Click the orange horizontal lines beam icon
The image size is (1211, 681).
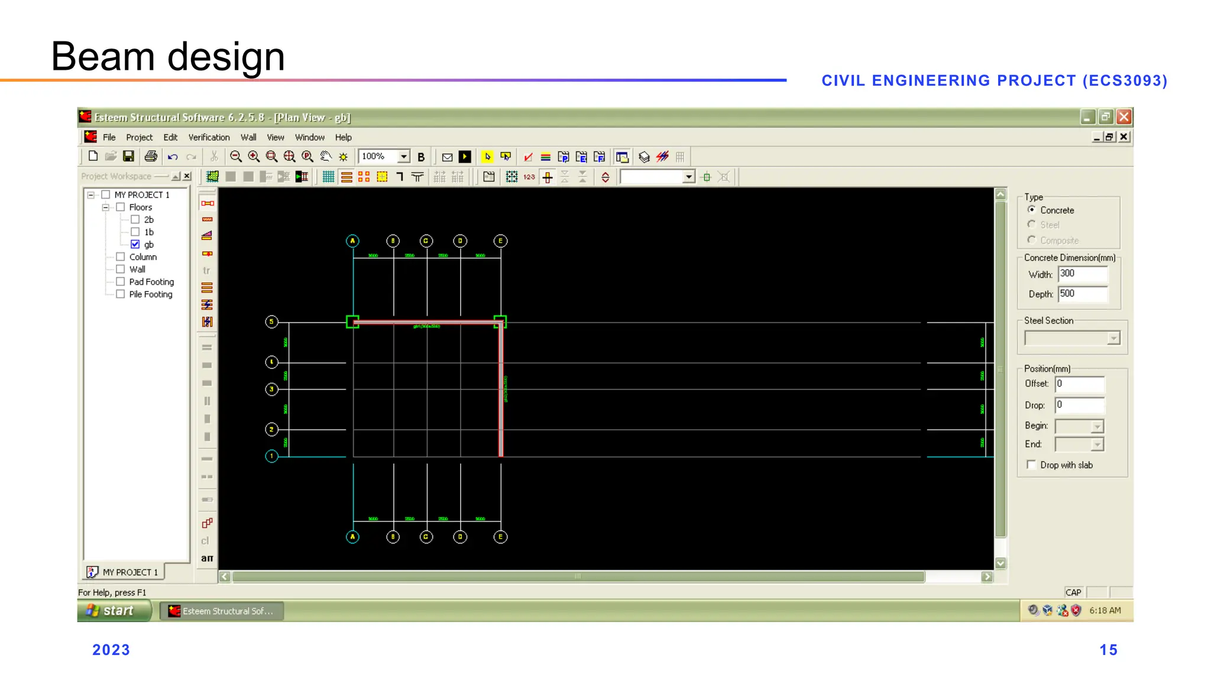point(347,176)
